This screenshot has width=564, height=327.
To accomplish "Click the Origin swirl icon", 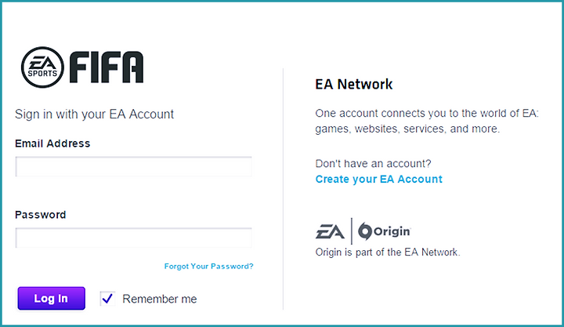I will point(365,231).
